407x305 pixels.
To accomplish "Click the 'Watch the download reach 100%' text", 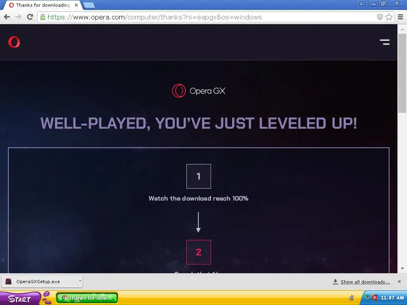I will (x=198, y=199).
